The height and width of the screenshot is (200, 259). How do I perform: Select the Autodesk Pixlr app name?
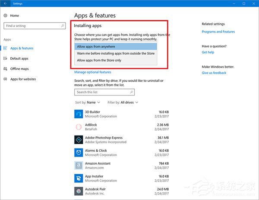[x=95, y=189]
